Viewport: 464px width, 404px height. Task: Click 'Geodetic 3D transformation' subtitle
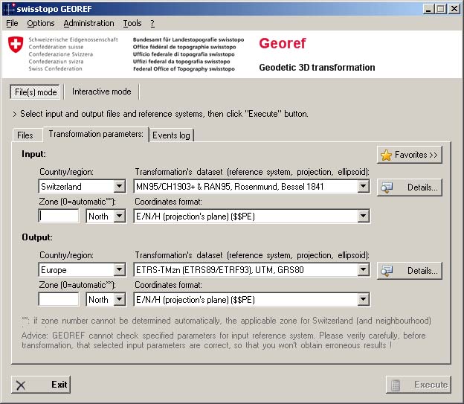click(x=317, y=68)
